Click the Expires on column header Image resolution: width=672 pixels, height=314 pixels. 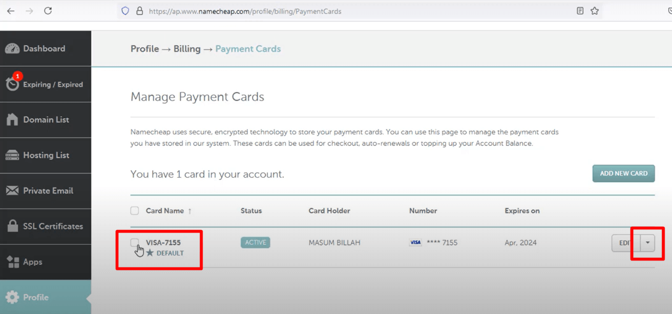tap(522, 211)
